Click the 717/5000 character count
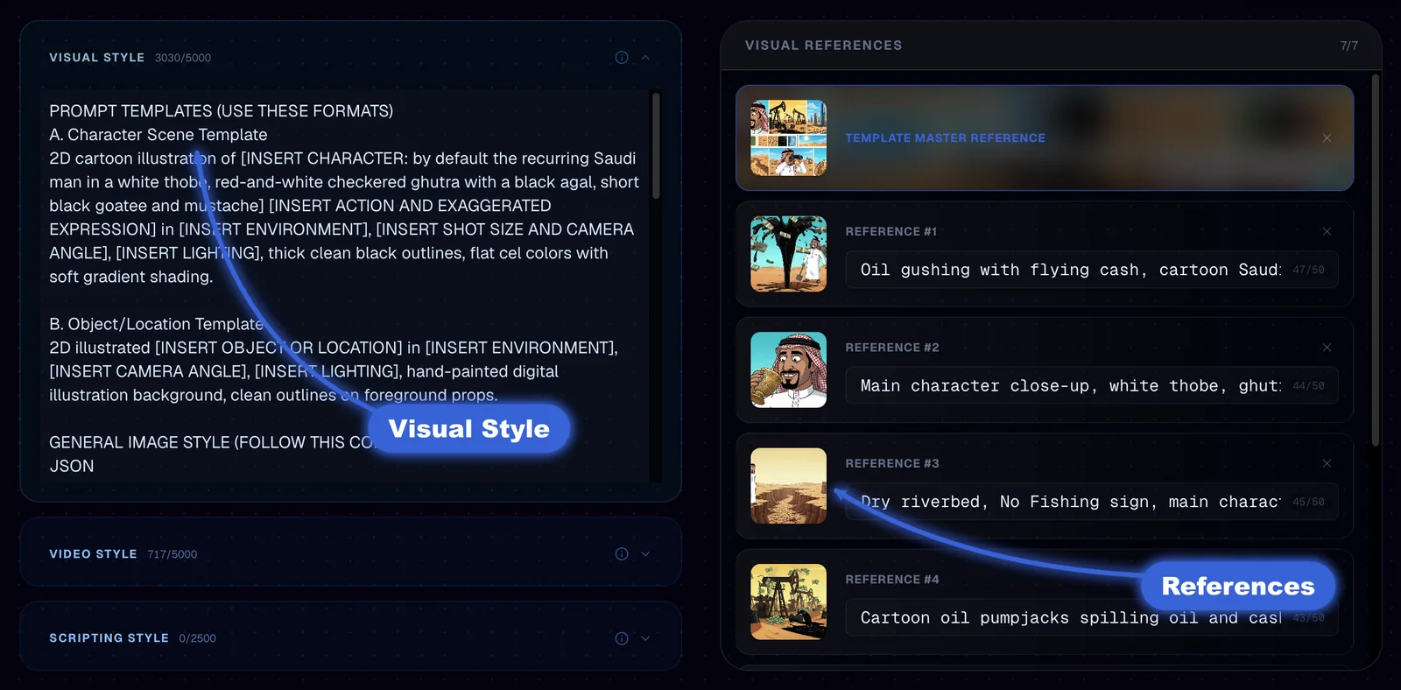 172,554
